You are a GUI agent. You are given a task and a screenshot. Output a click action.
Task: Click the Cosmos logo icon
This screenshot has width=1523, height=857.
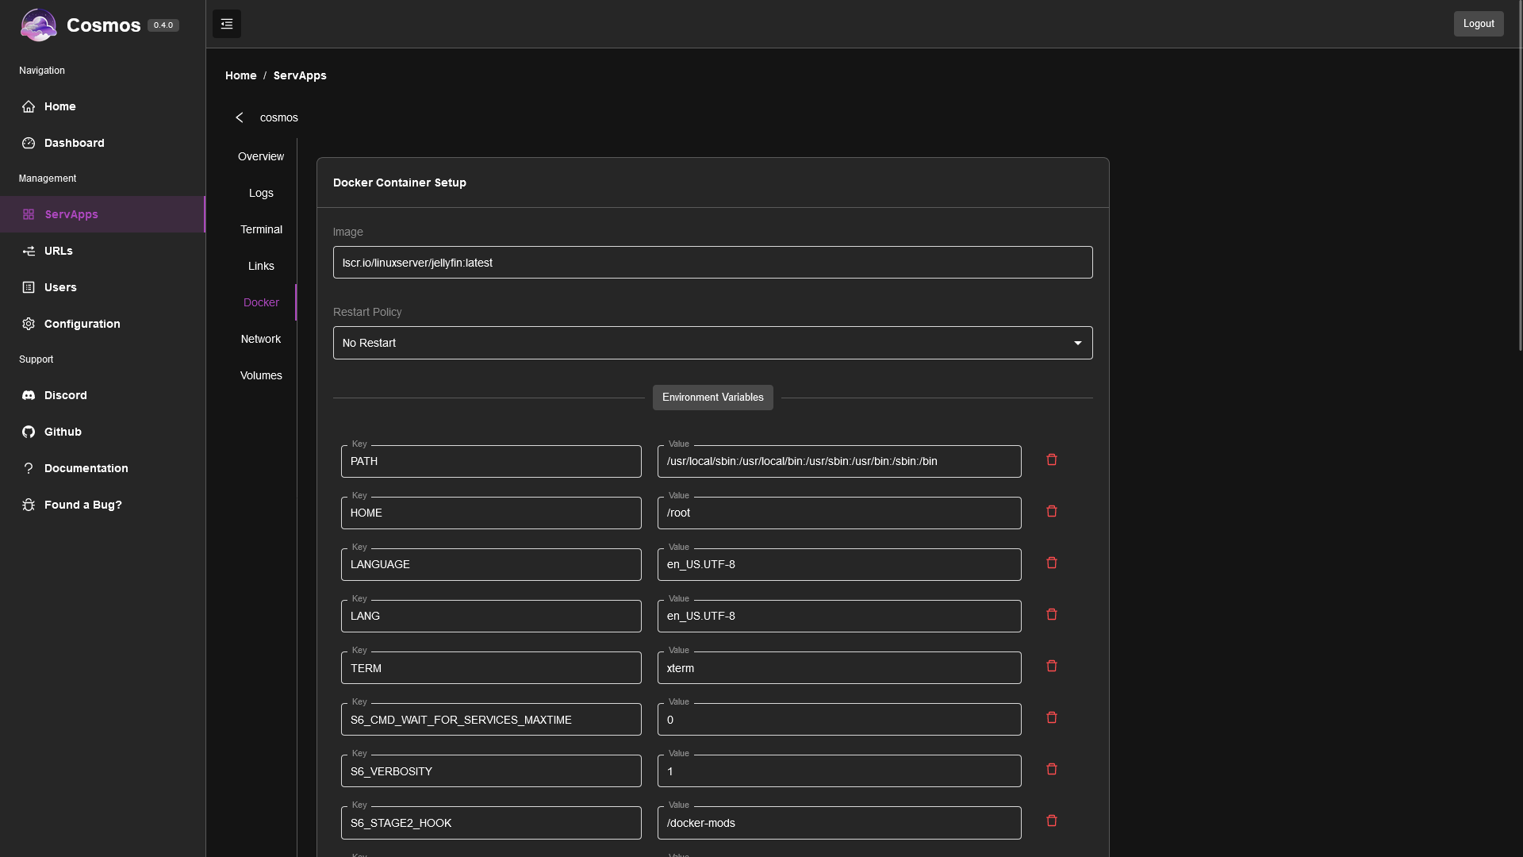tap(38, 25)
